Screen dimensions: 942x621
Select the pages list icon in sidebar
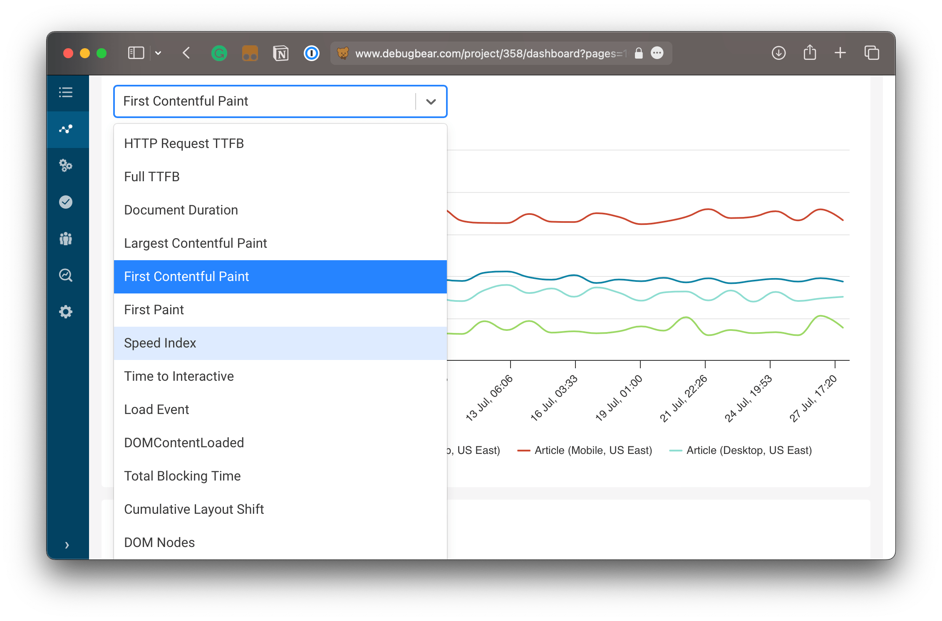tap(67, 93)
